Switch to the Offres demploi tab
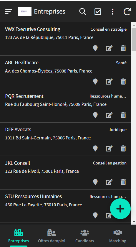The image size is (136, 247). click(52, 236)
